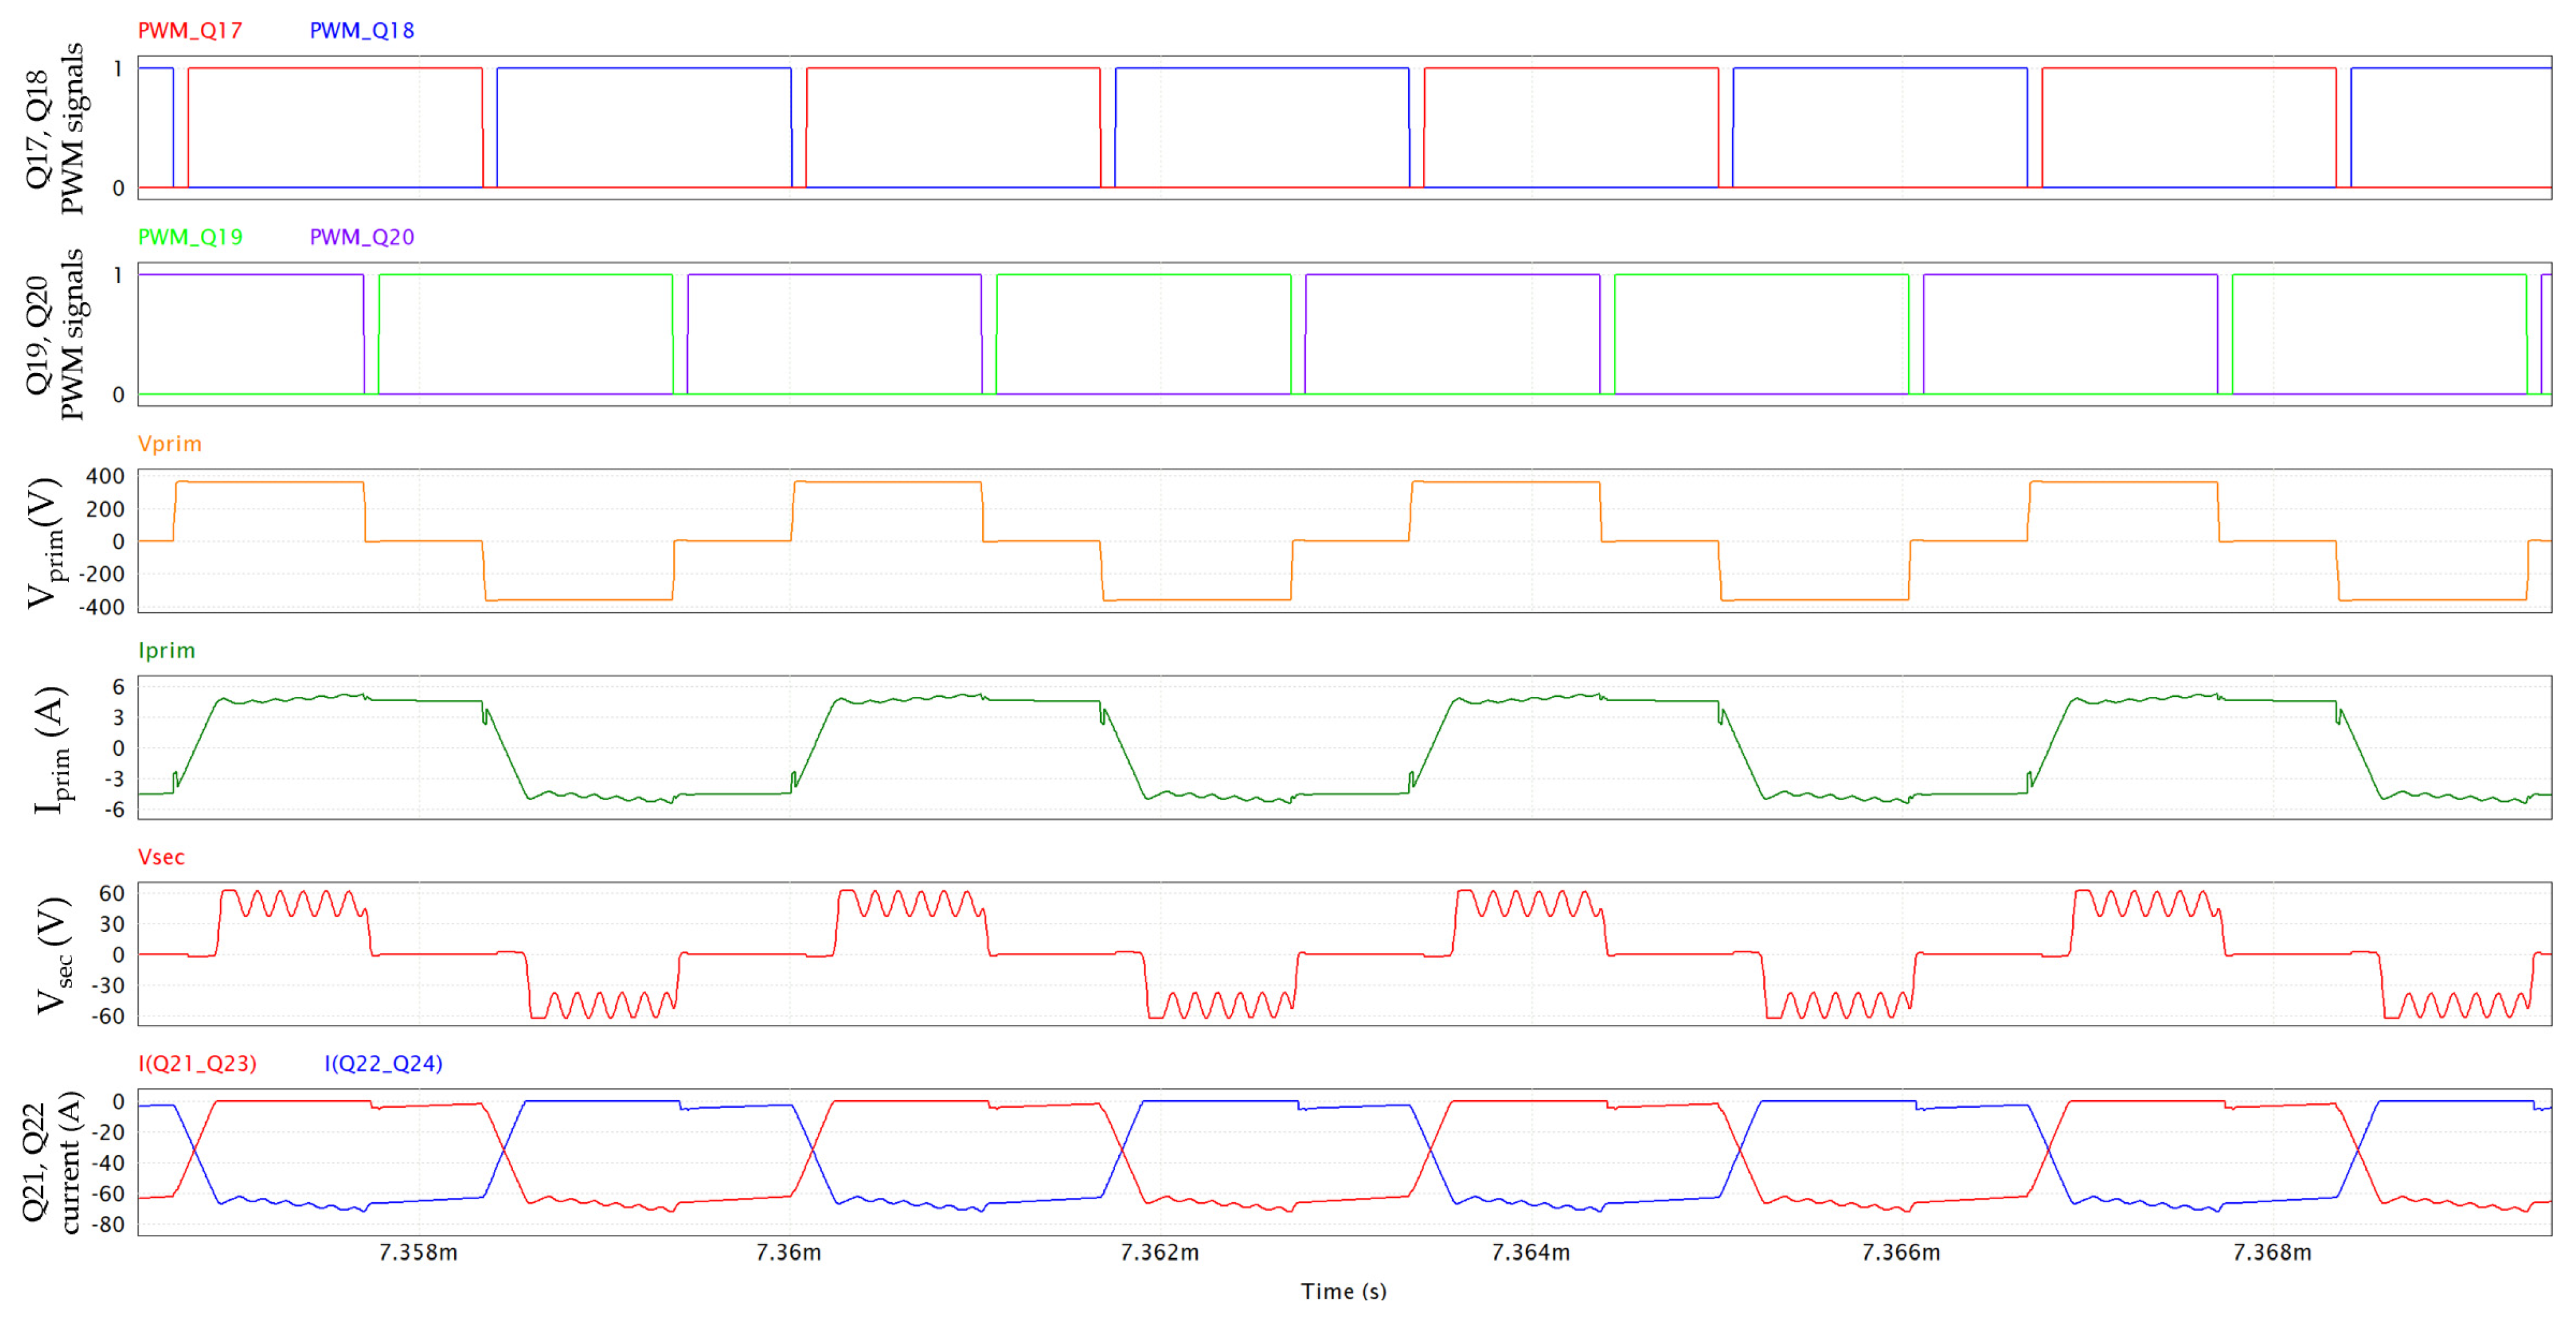The height and width of the screenshot is (1324, 2576).
Task: Click the 7.364m time axis tick
Action: pyautogui.click(x=1531, y=1253)
